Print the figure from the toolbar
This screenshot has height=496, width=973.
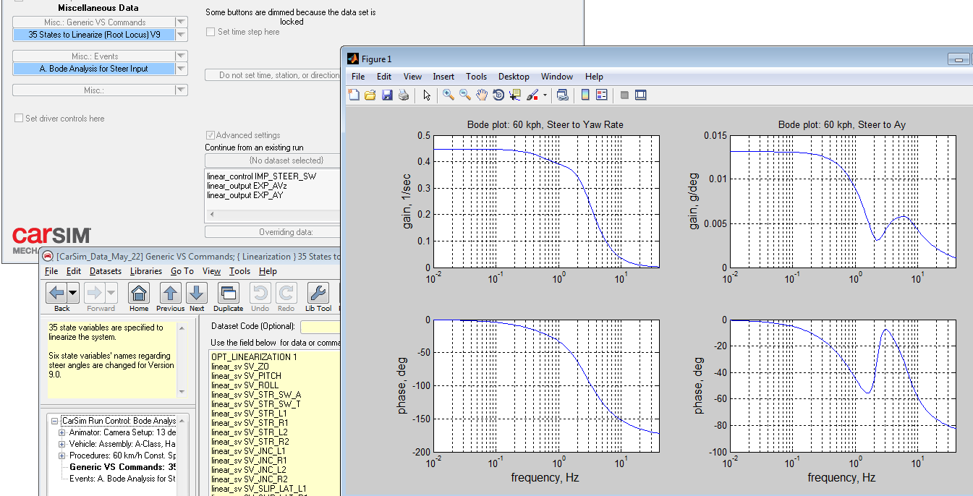[x=404, y=95]
